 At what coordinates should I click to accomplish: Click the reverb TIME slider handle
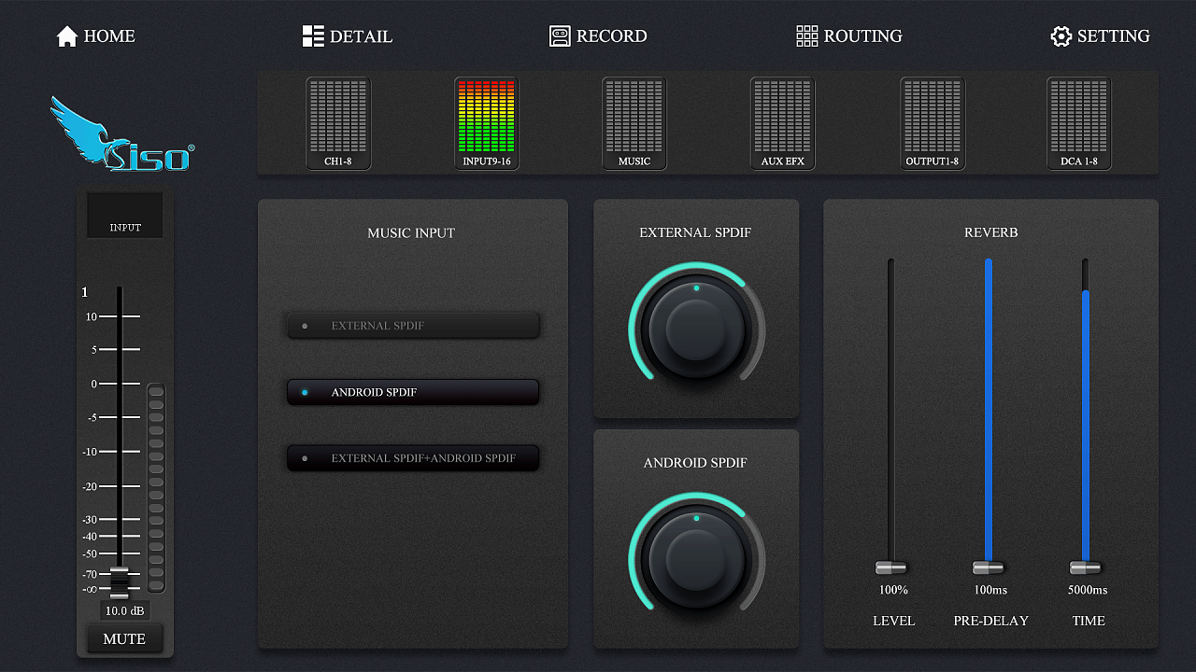pyautogui.click(x=1086, y=567)
